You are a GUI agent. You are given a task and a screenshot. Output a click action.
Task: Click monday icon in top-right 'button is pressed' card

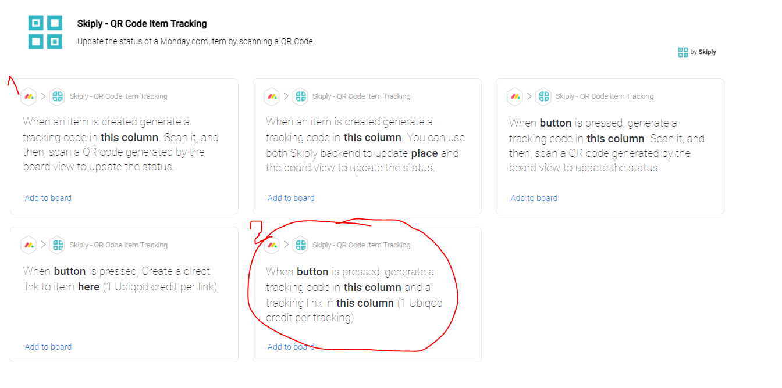click(x=515, y=96)
